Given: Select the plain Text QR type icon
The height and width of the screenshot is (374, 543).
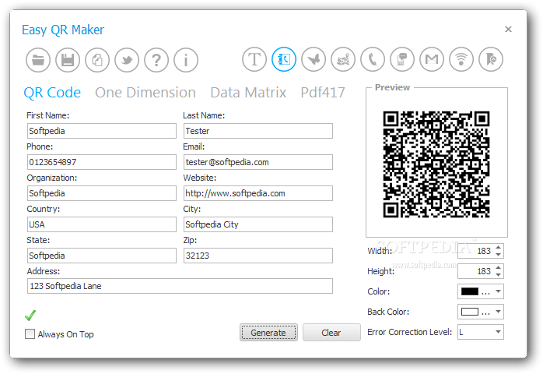Looking at the screenshot, I should pos(254,59).
